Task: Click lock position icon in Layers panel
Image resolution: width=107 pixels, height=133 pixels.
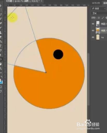Action: [106, 18]
